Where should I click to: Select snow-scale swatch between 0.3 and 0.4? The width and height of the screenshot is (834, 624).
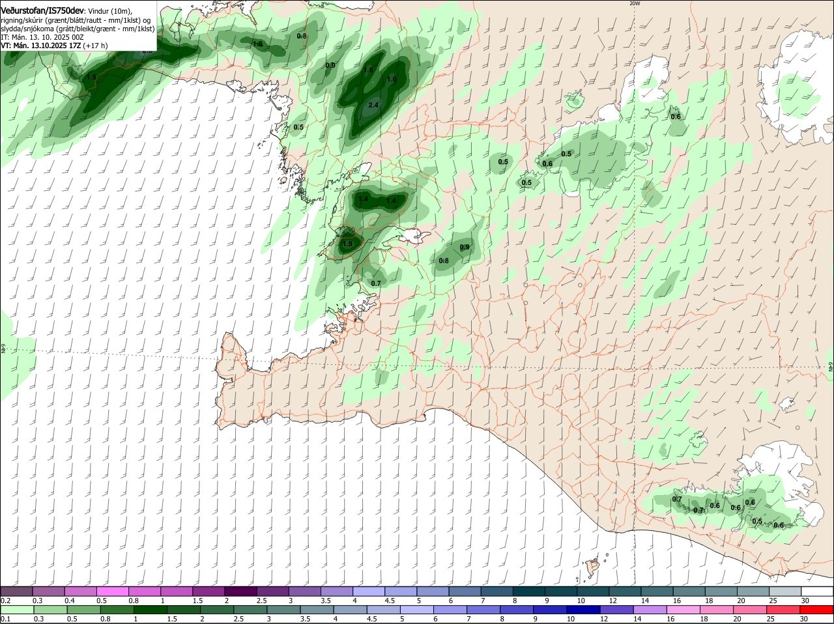(49, 591)
